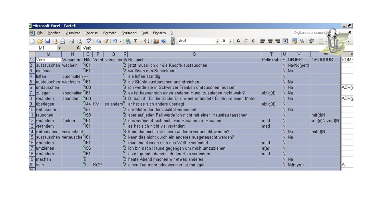Click the AutoSum sigma icon

pyautogui.click(x=136, y=41)
